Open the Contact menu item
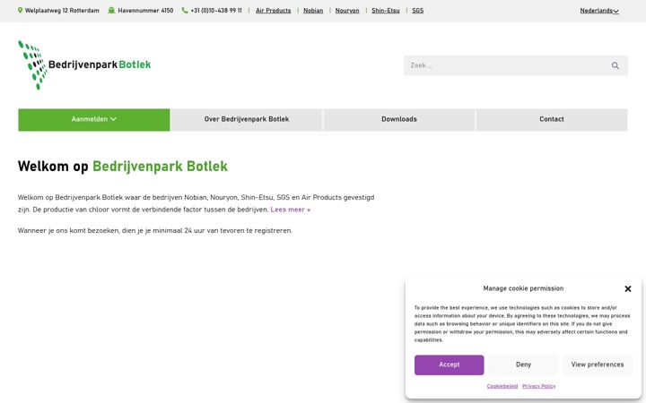The width and height of the screenshot is (646, 403). click(552, 120)
